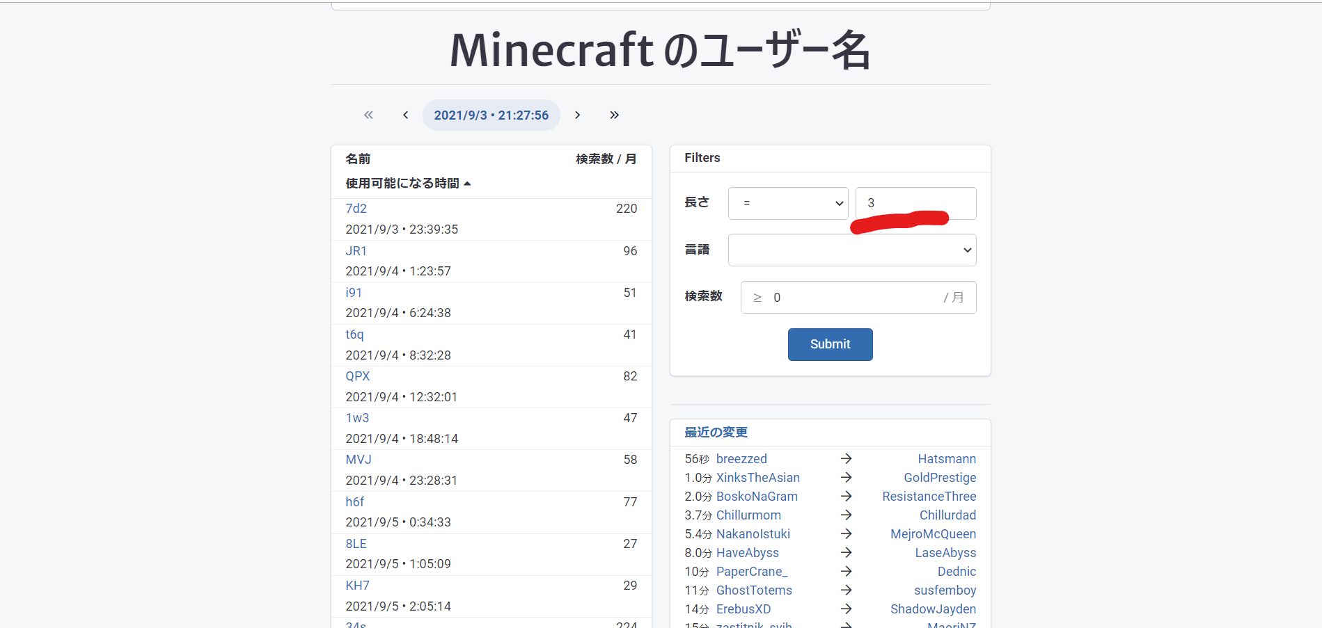Open the username i91 link

coord(354,293)
